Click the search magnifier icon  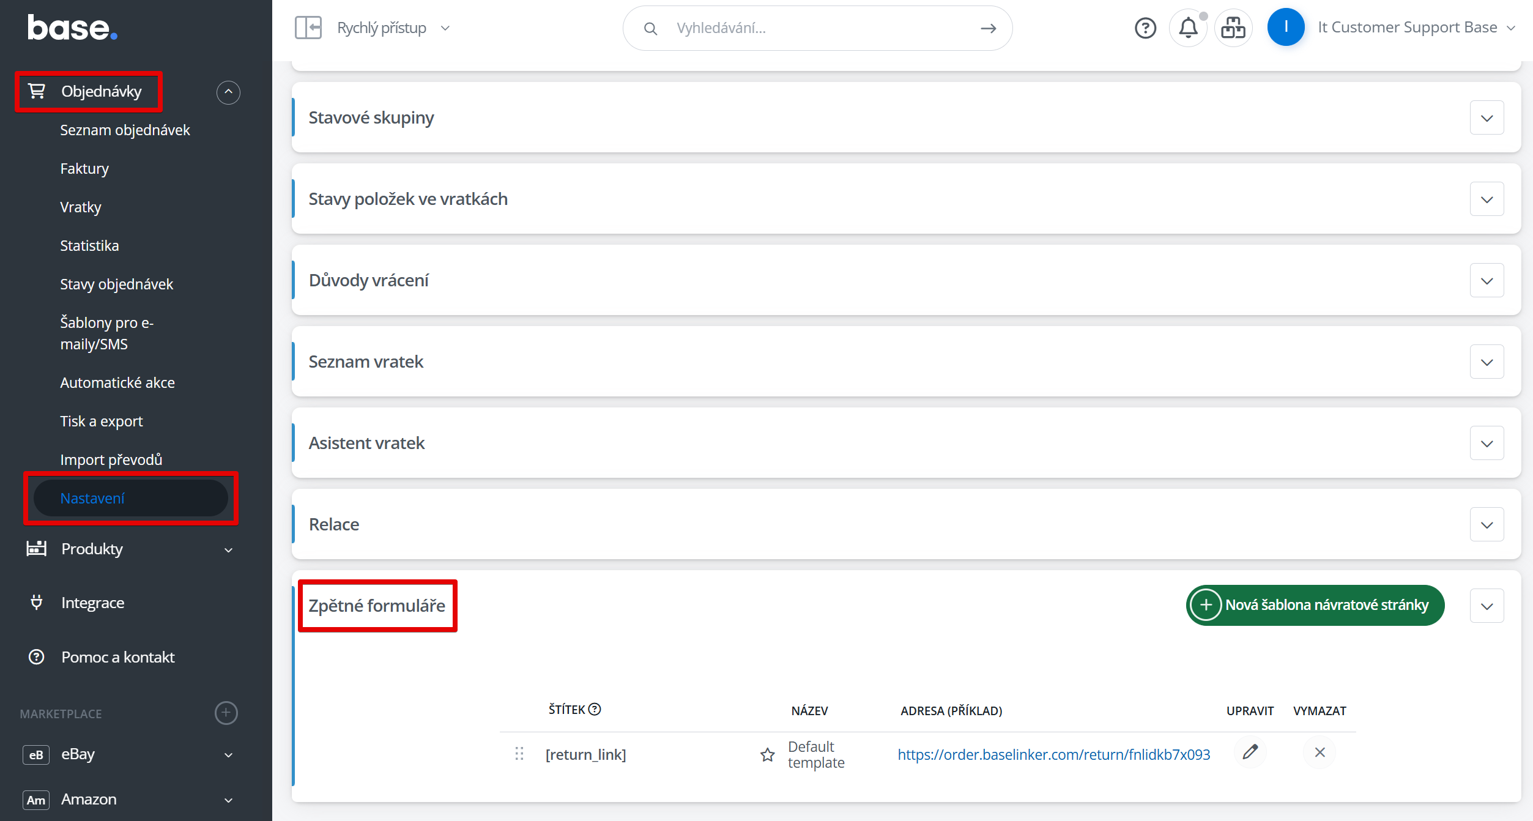point(650,29)
